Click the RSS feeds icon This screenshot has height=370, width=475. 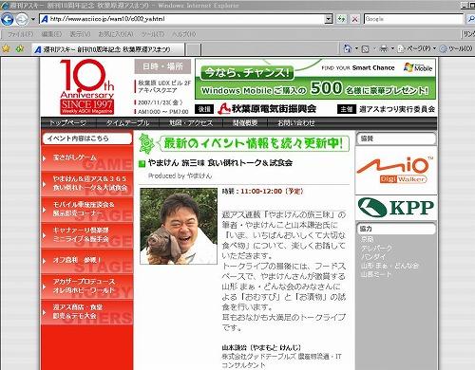(366, 48)
